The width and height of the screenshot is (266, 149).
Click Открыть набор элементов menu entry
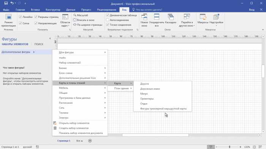(80, 123)
